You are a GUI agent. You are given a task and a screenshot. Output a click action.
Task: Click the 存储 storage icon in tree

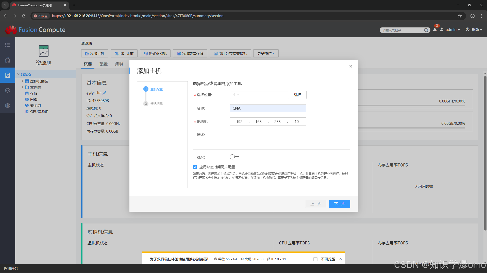coord(27,93)
